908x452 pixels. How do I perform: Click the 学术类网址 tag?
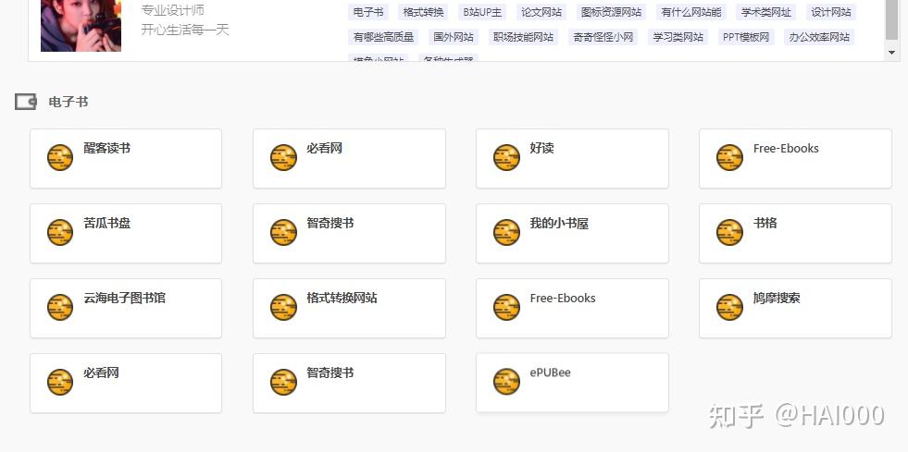click(766, 12)
